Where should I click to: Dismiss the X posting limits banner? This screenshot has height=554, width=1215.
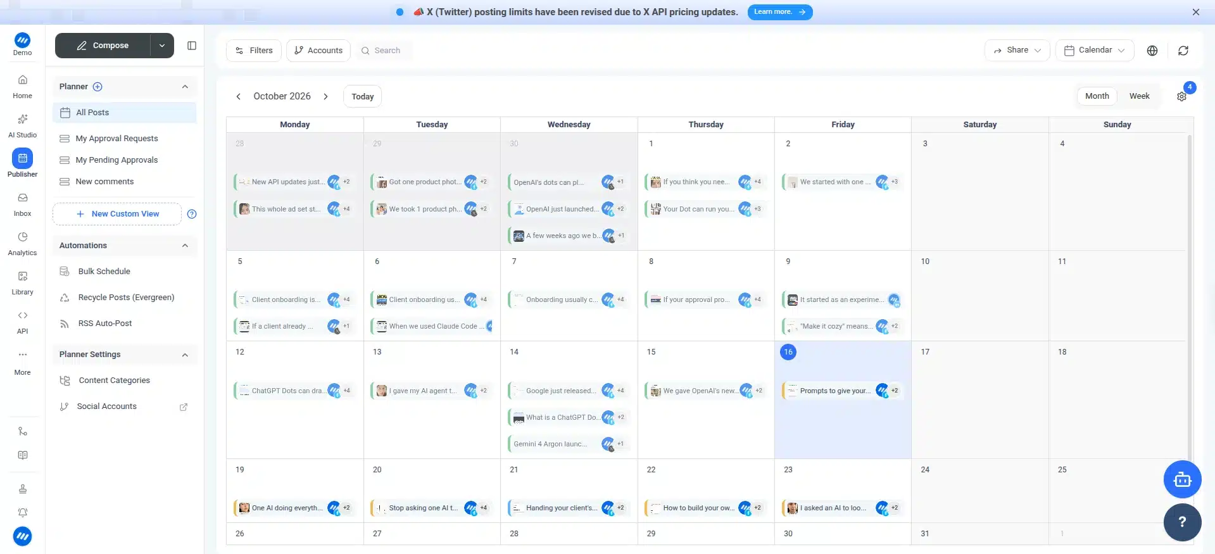click(1196, 12)
